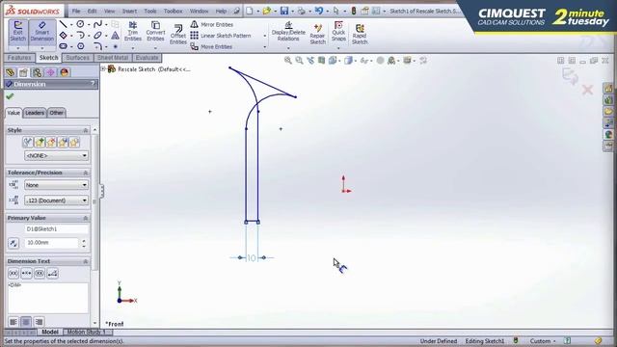This screenshot has width=617, height=347.
Task: Click the Offset Entities tool
Action: [x=177, y=35]
